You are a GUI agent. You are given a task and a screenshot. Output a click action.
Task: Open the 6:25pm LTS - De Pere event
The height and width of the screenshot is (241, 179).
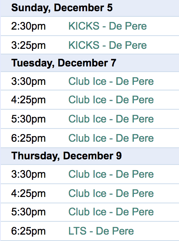click(x=101, y=231)
